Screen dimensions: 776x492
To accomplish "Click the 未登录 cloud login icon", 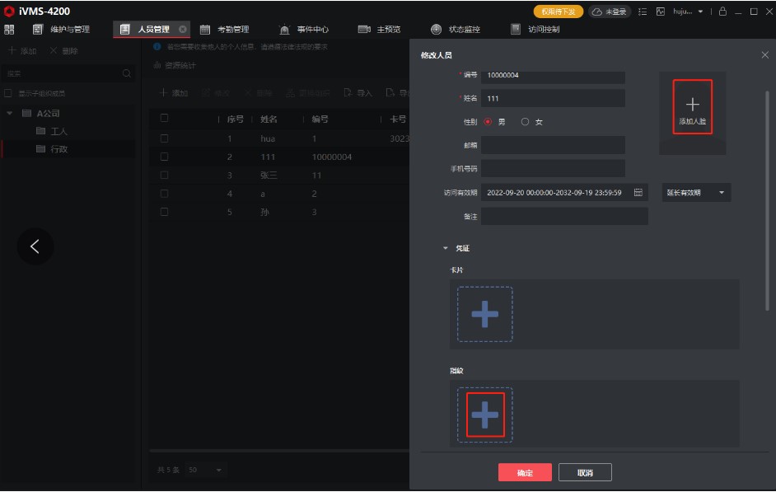I will coord(610,12).
